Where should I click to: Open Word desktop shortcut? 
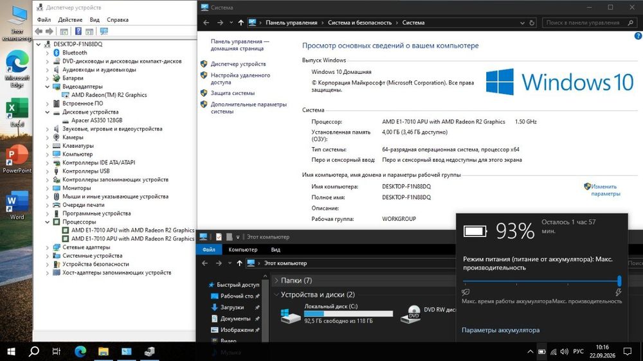point(17,206)
